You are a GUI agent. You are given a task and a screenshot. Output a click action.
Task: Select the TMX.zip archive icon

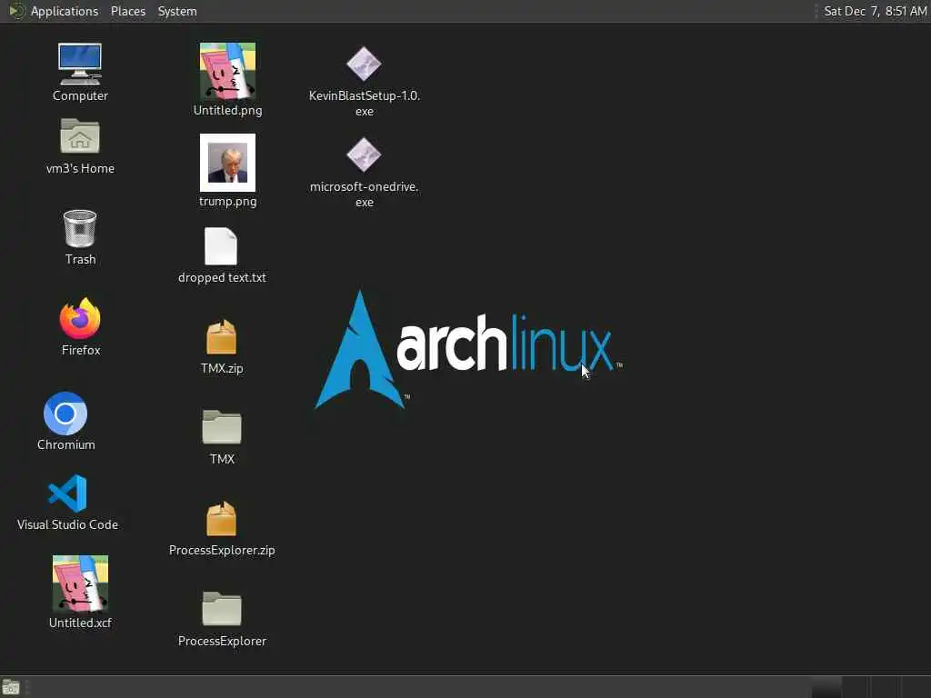tap(222, 337)
